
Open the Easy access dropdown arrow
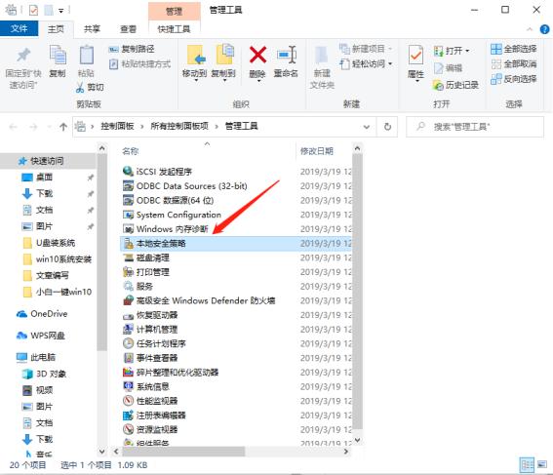coord(390,64)
